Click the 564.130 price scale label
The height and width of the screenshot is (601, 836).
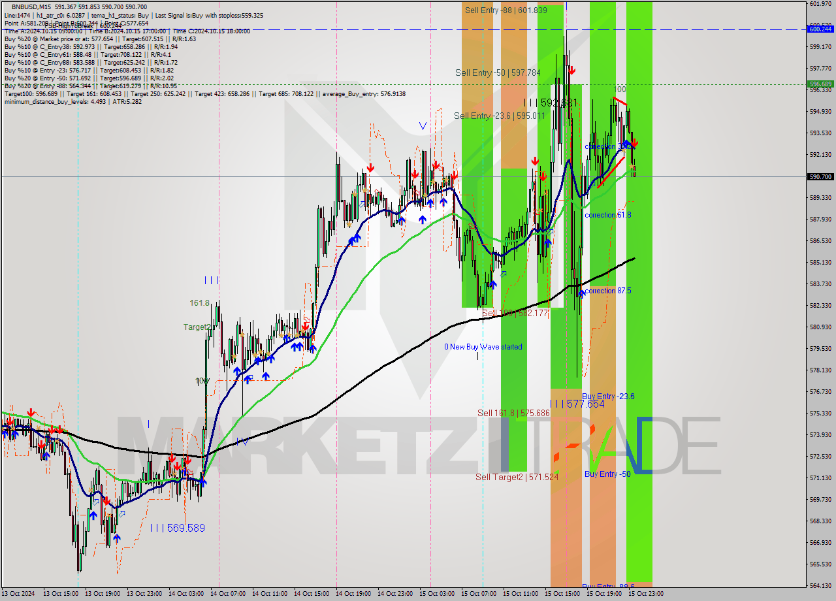(820, 585)
